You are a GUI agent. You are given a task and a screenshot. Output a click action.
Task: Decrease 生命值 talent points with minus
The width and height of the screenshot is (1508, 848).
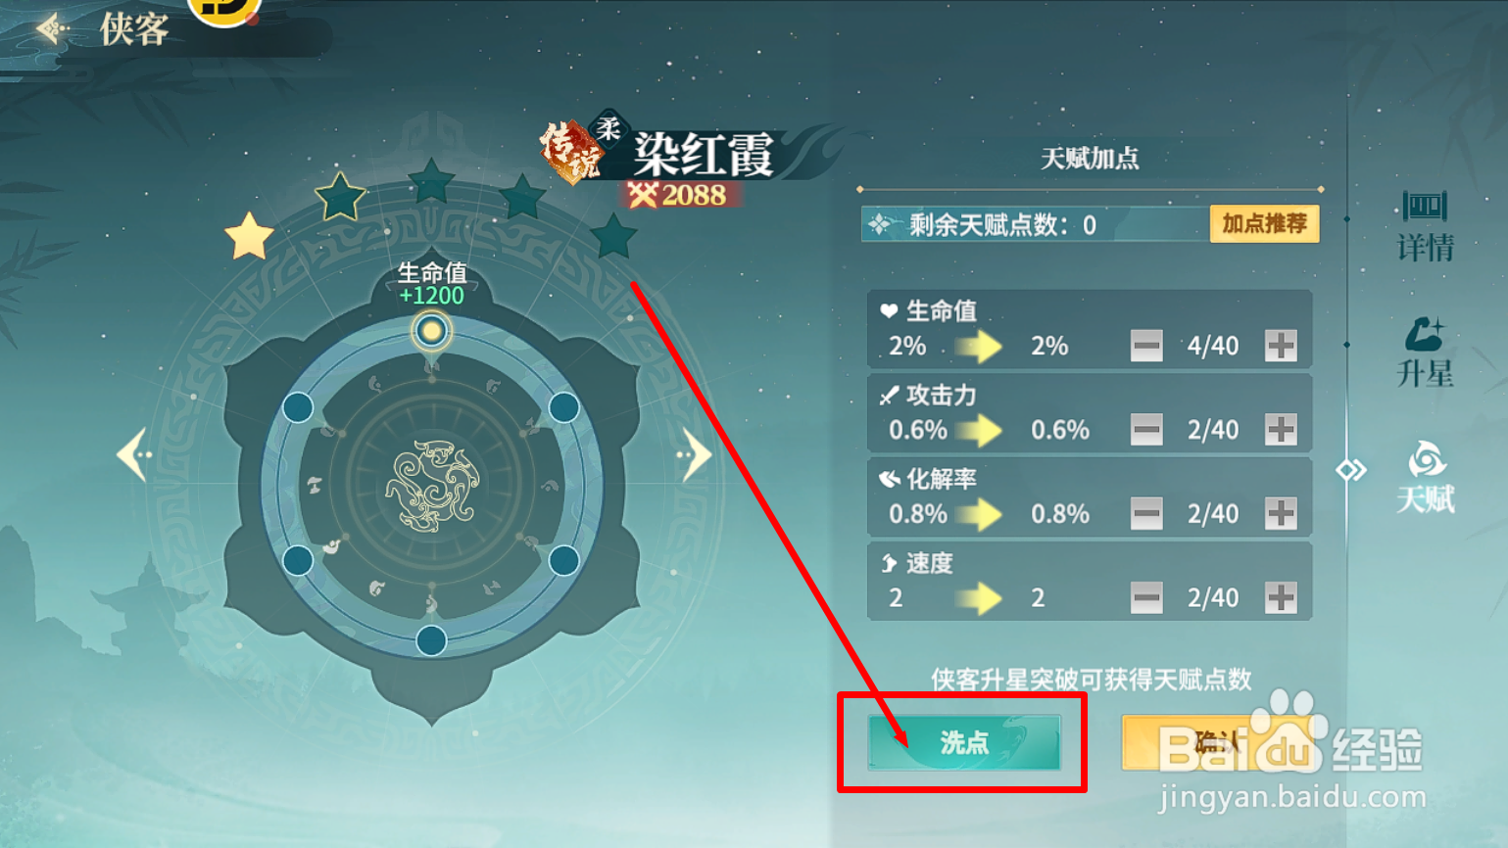(x=1146, y=345)
